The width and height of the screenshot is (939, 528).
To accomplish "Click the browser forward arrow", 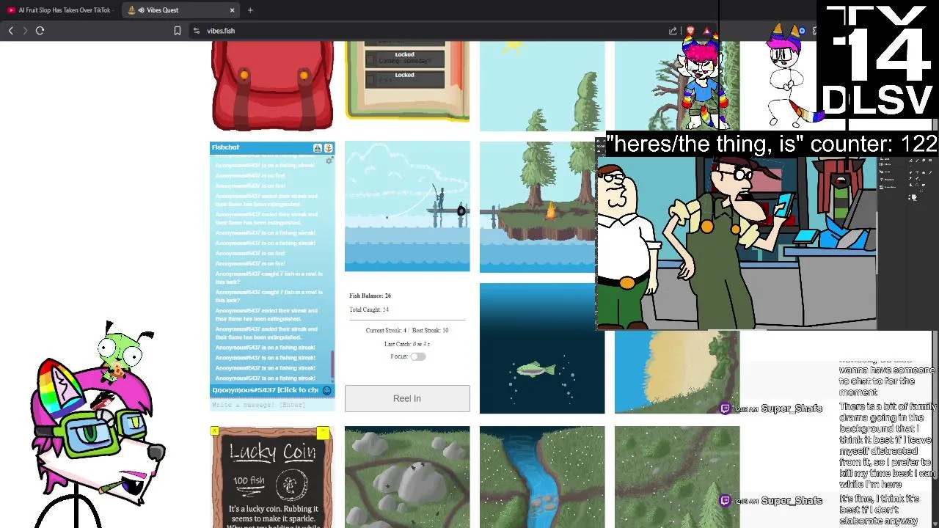I will (25, 31).
